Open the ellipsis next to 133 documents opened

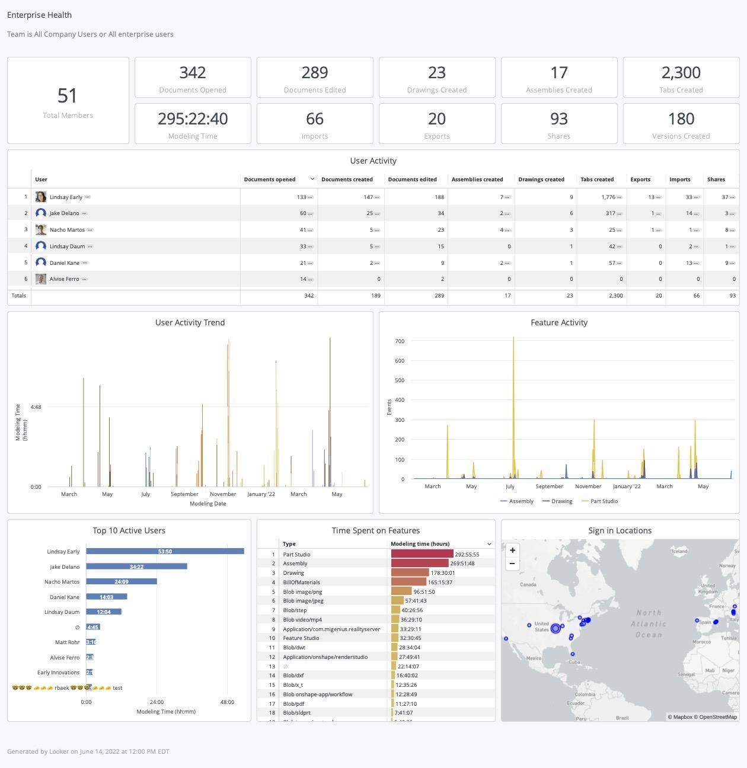point(310,197)
